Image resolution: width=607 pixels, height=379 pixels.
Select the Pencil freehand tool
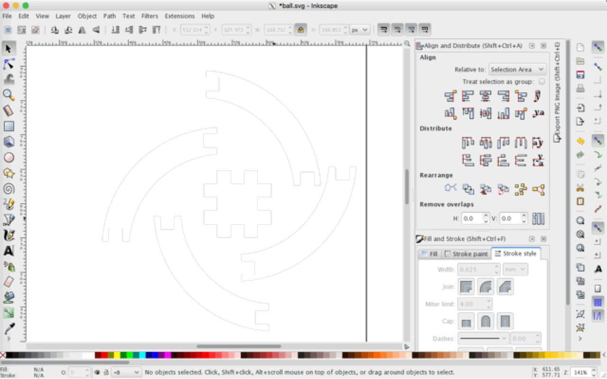point(9,204)
